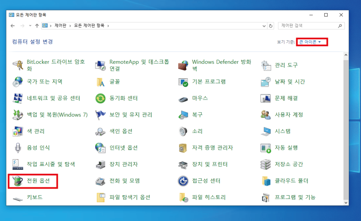Open the 접근성 센터 icon
This screenshot has width=361, height=221.
[183, 181]
